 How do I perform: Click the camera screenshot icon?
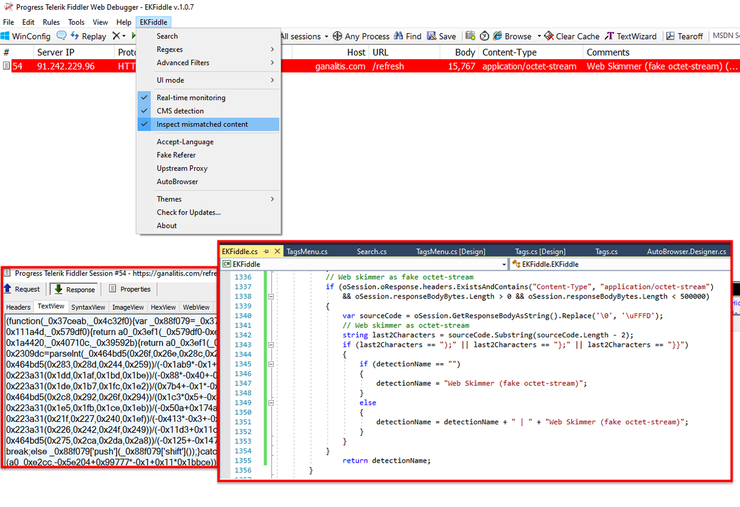pyautogui.click(x=471, y=36)
